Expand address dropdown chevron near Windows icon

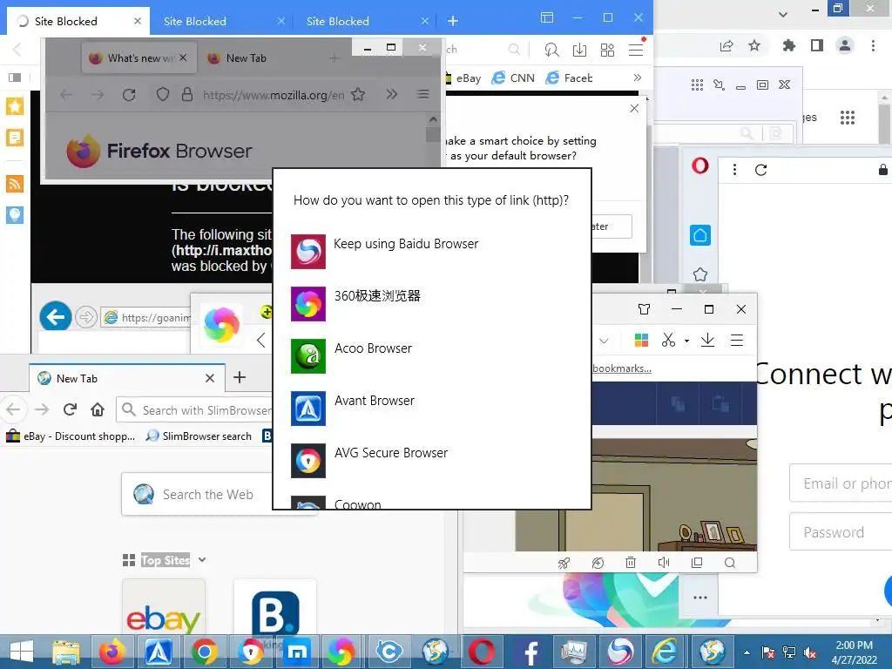604,341
